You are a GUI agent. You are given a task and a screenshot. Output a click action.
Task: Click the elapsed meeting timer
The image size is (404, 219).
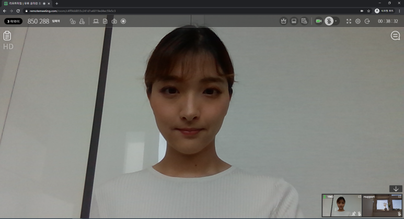click(x=388, y=21)
